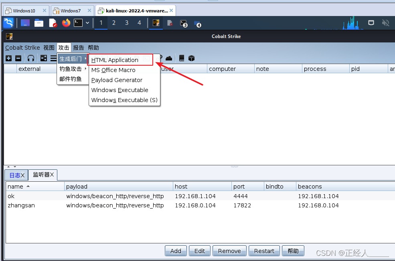This screenshot has width=395, height=261.
Task: Sort sessions by computer column
Action: pyautogui.click(x=231, y=69)
